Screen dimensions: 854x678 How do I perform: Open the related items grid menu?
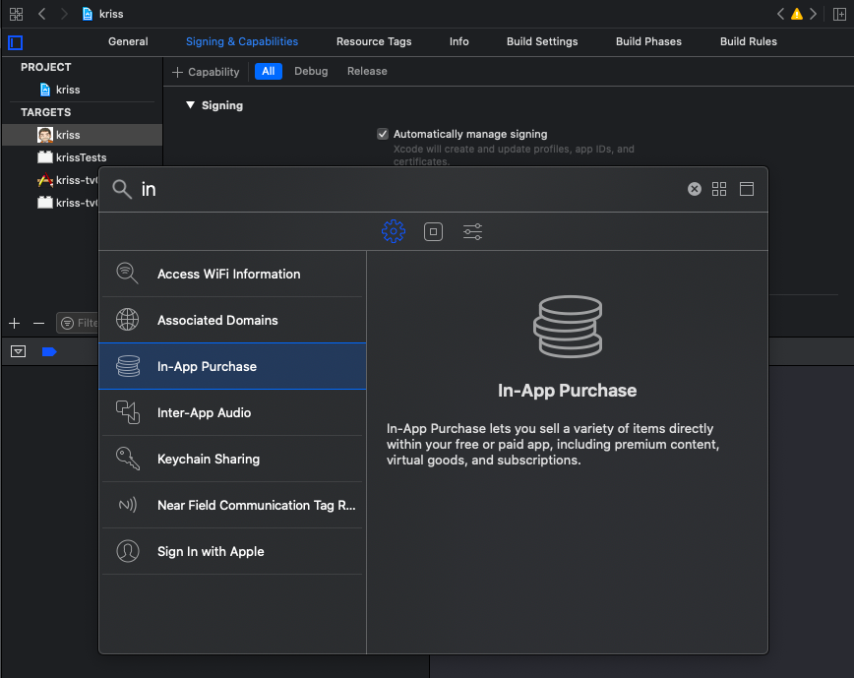16,14
